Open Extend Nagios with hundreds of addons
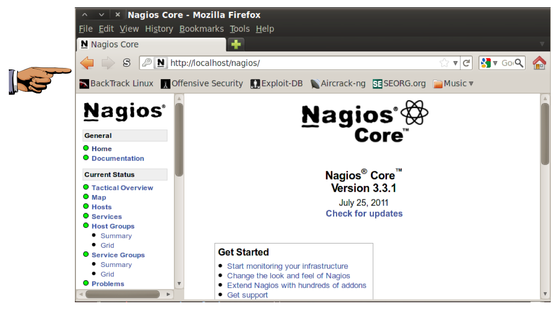Screen dimensions: 558x309 [296, 285]
